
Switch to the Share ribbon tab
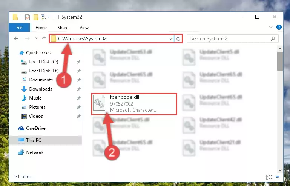[63, 28]
